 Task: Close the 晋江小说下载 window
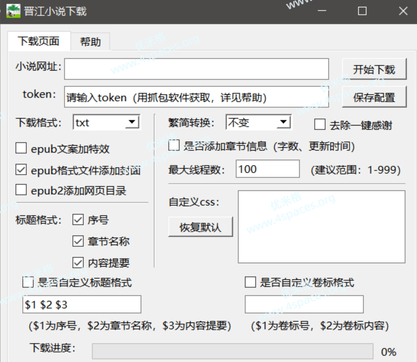point(403,11)
